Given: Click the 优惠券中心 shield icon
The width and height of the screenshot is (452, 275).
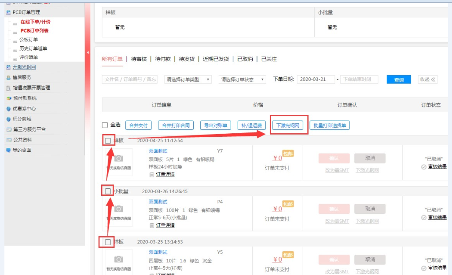Looking at the screenshot, I should click(8, 109).
